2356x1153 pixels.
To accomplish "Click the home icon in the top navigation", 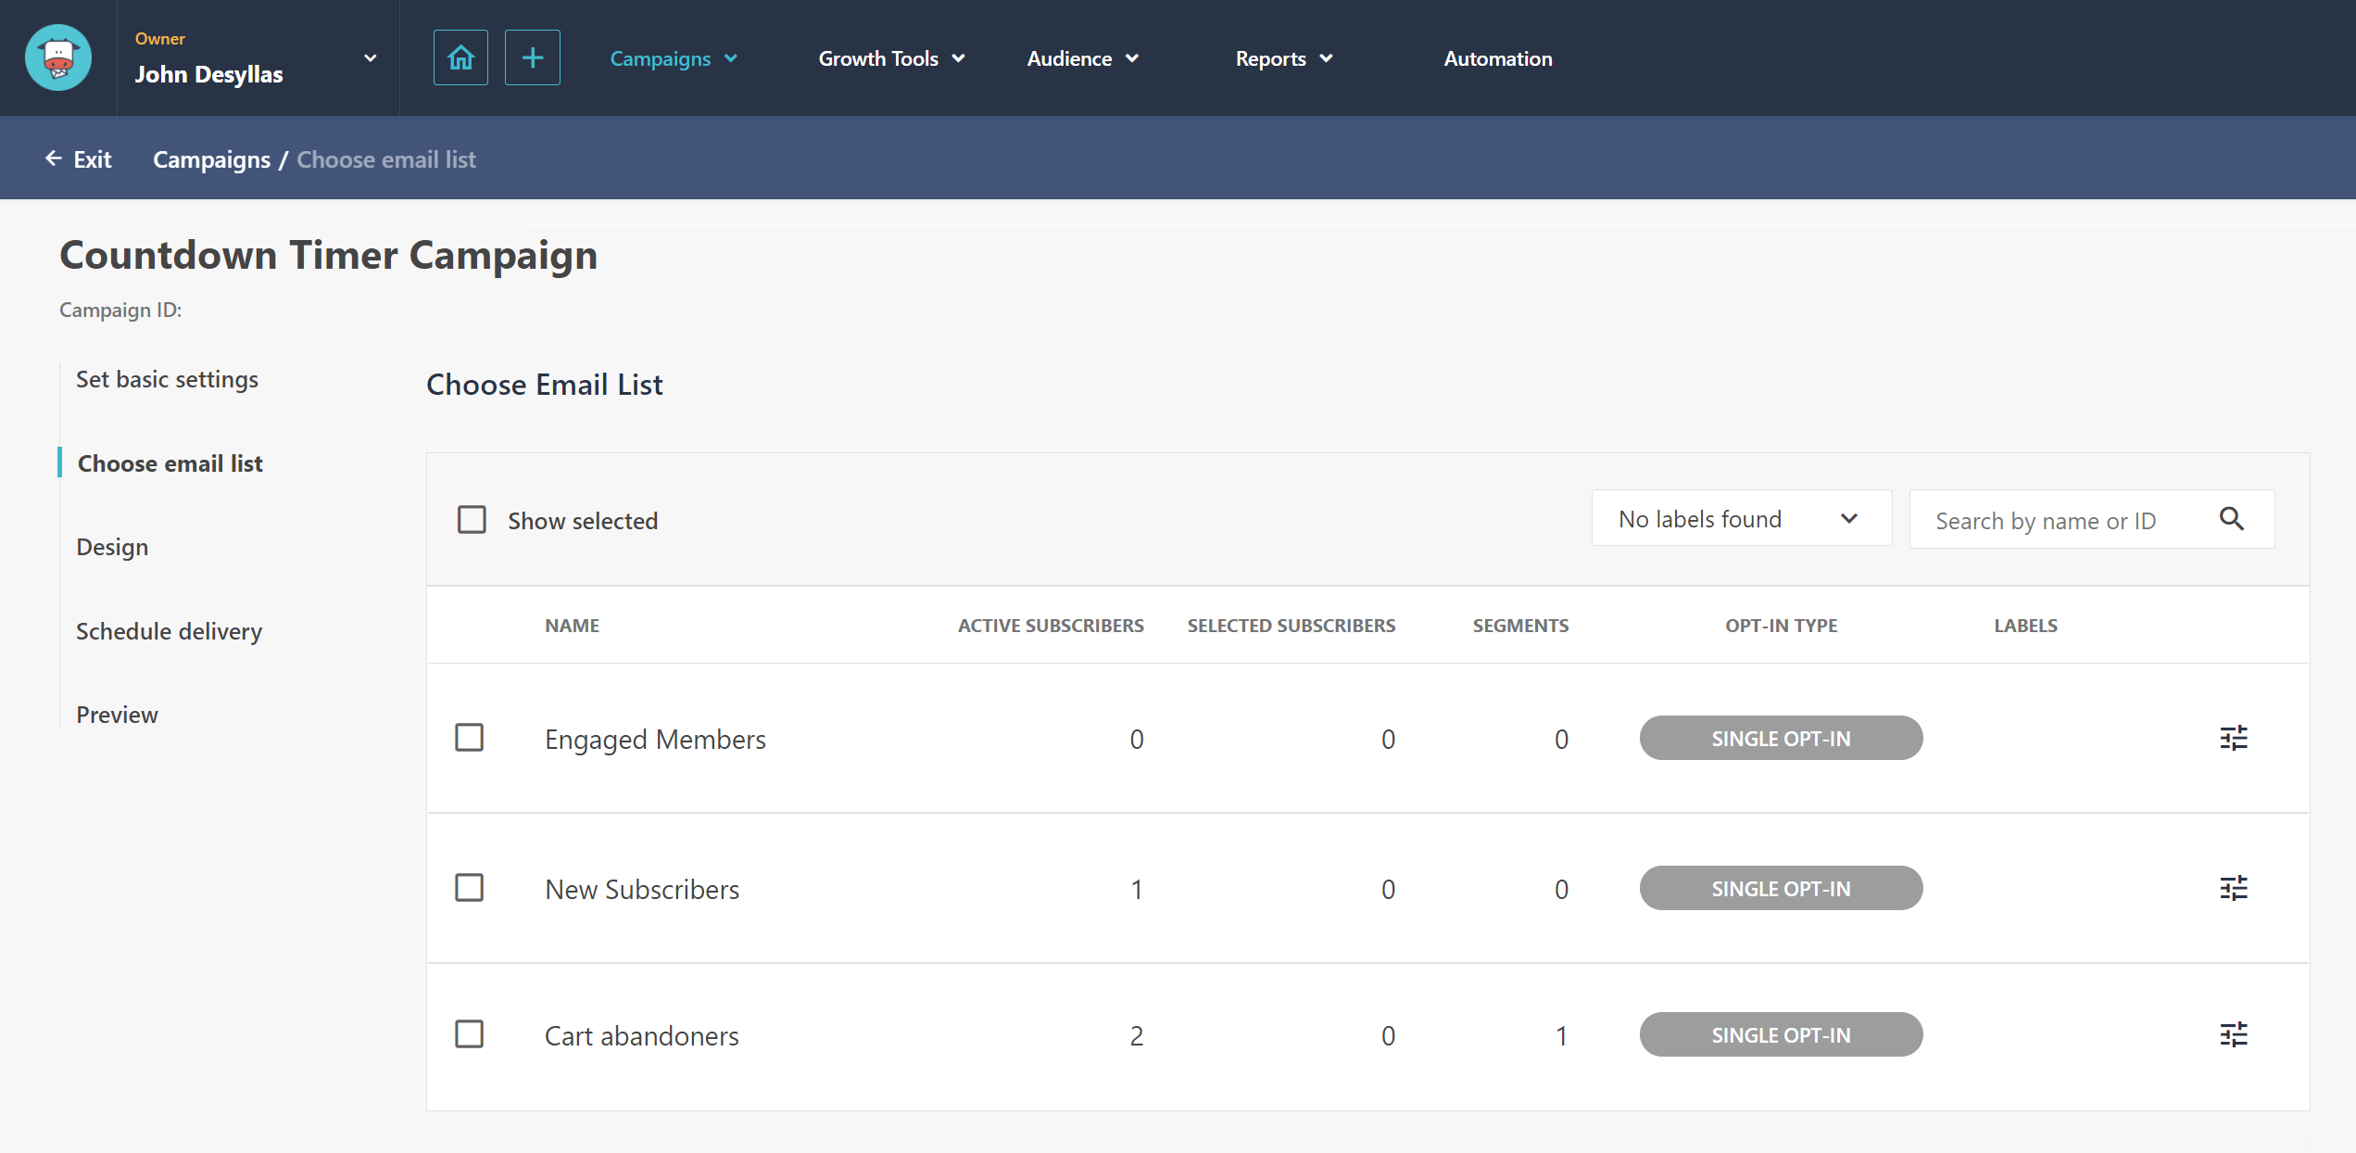I will tap(461, 58).
